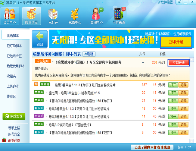The height and width of the screenshot is (151, 196).
Task: Click red 立即开通 button in package row
Action: click(179, 63)
